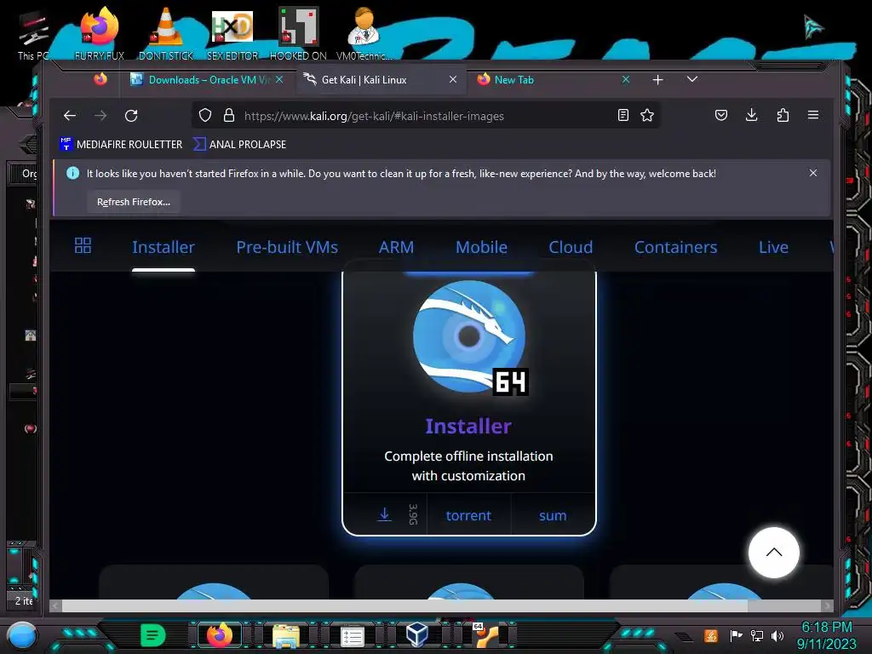Select the Cloud section tab

click(x=571, y=247)
